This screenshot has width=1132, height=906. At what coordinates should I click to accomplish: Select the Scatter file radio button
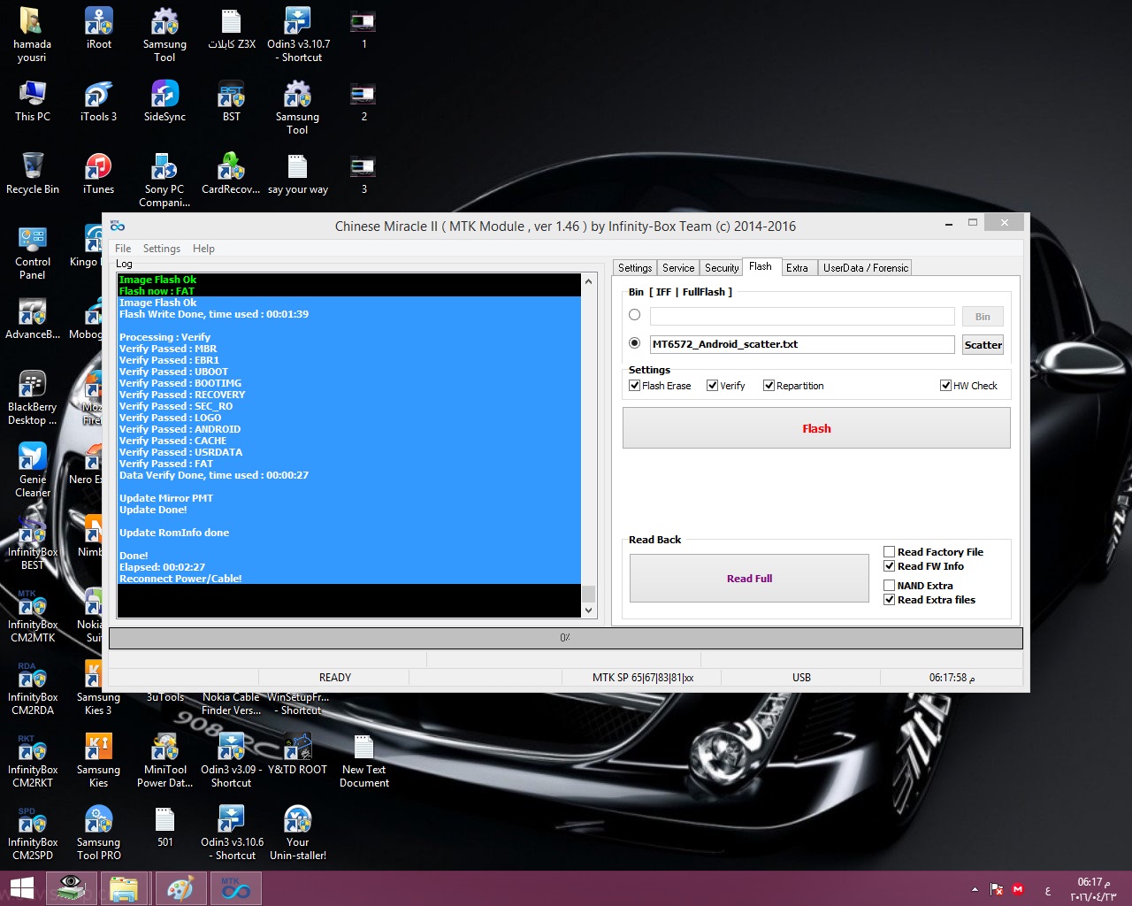[634, 343]
